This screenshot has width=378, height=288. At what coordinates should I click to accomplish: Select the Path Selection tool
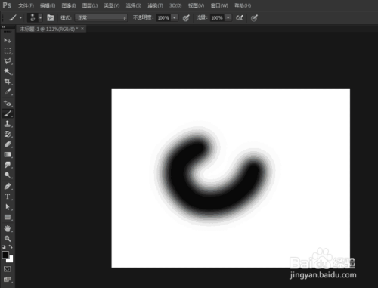[x=8, y=207]
